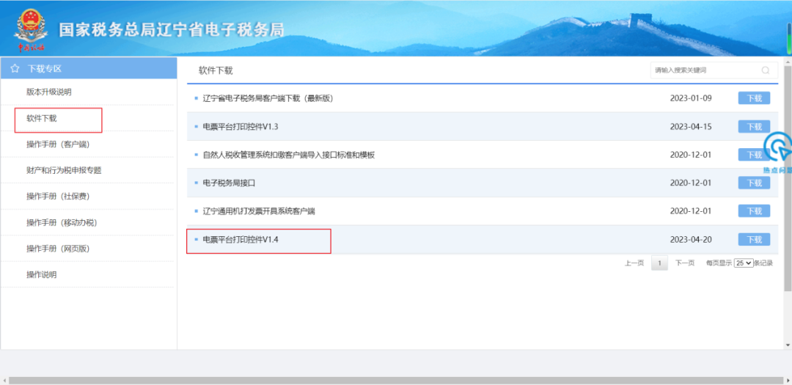Download 辽宁省电子税务局客户端下载（最新版）
Image resolution: width=792 pixels, height=385 pixels.
coord(754,98)
